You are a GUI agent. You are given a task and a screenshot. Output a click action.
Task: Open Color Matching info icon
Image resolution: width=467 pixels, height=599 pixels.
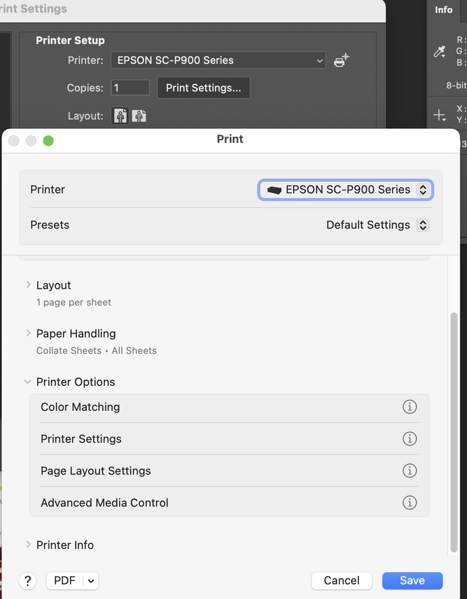(410, 407)
